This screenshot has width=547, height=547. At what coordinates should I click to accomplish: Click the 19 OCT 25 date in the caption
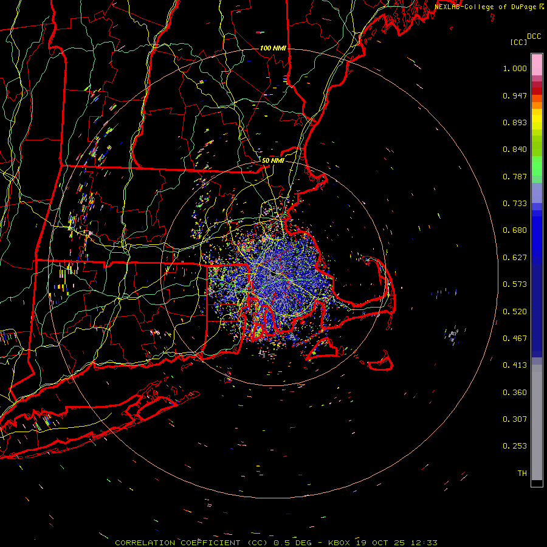(x=380, y=543)
